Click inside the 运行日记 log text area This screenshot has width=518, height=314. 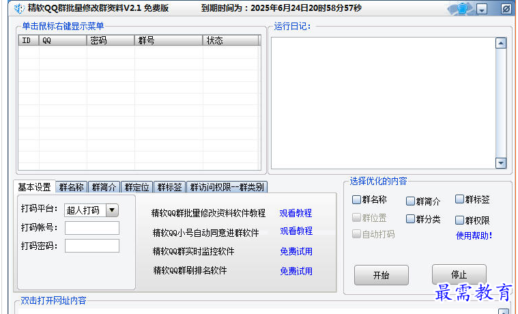[384, 103]
